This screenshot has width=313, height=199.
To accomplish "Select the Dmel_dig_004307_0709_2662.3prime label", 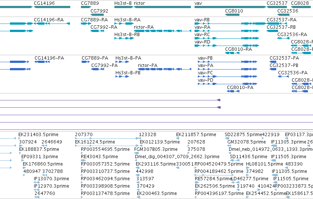I will (x=177, y=157).
